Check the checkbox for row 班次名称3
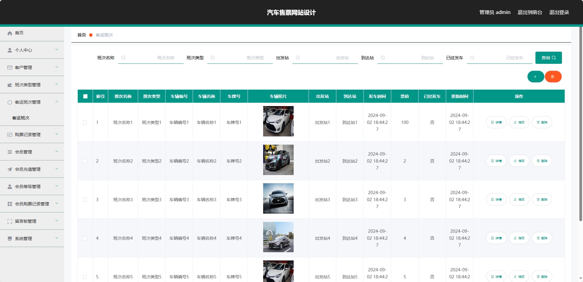 coord(85,200)
